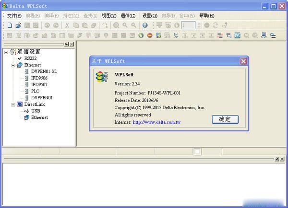Open the disabled 编程(E) menu
Image resolution: width=288 pixels, height=208 pixels.
(x=33, y=16)
